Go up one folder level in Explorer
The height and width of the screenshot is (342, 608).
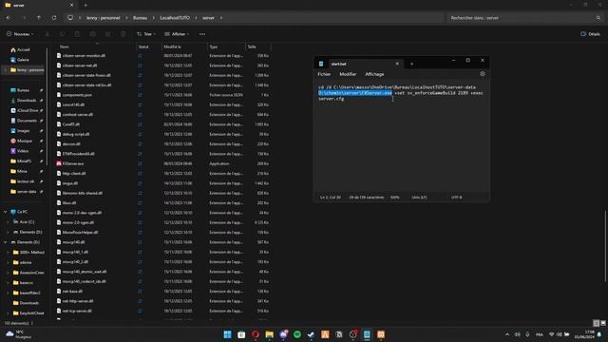click(39, 18)
